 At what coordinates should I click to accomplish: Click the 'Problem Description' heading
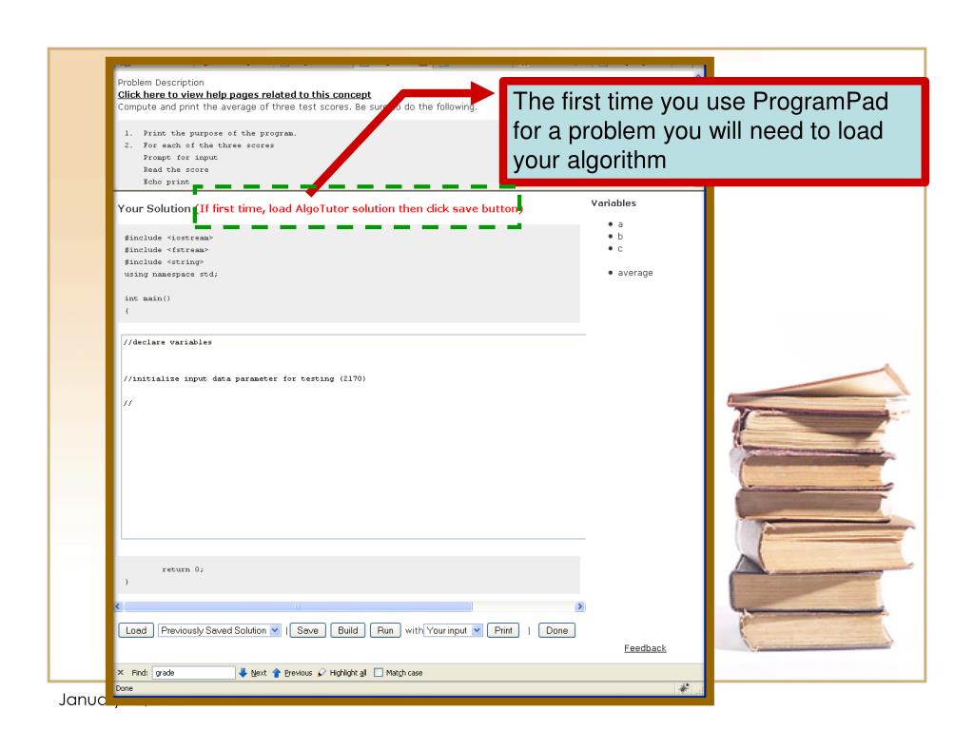pyautogui.click(x=161, y=82)
